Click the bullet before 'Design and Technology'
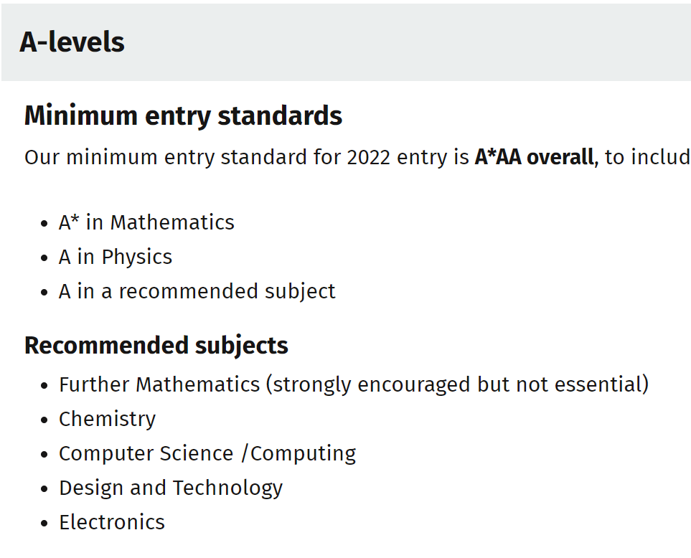The image size is (691, 558). pos(45,488)
